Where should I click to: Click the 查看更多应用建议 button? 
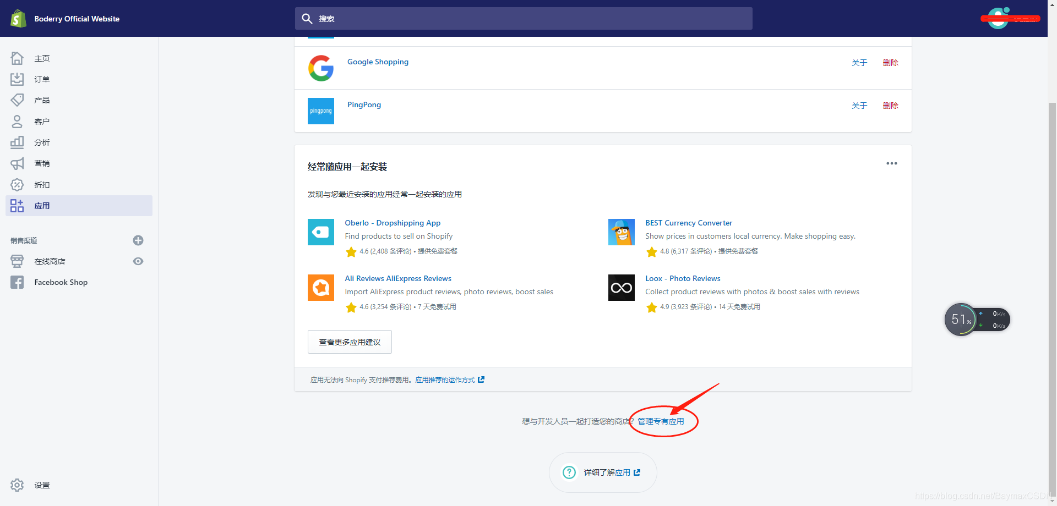pyautogui.click(x=350, y=342)
